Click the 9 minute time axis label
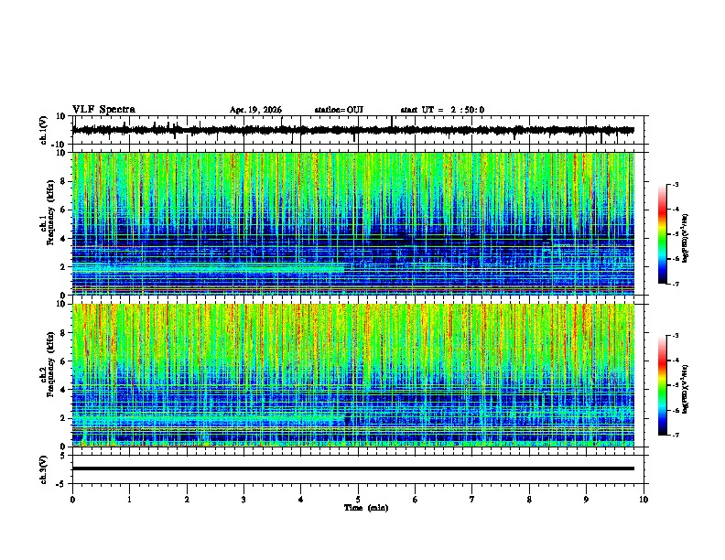725x560 pixels. [586, 500]
